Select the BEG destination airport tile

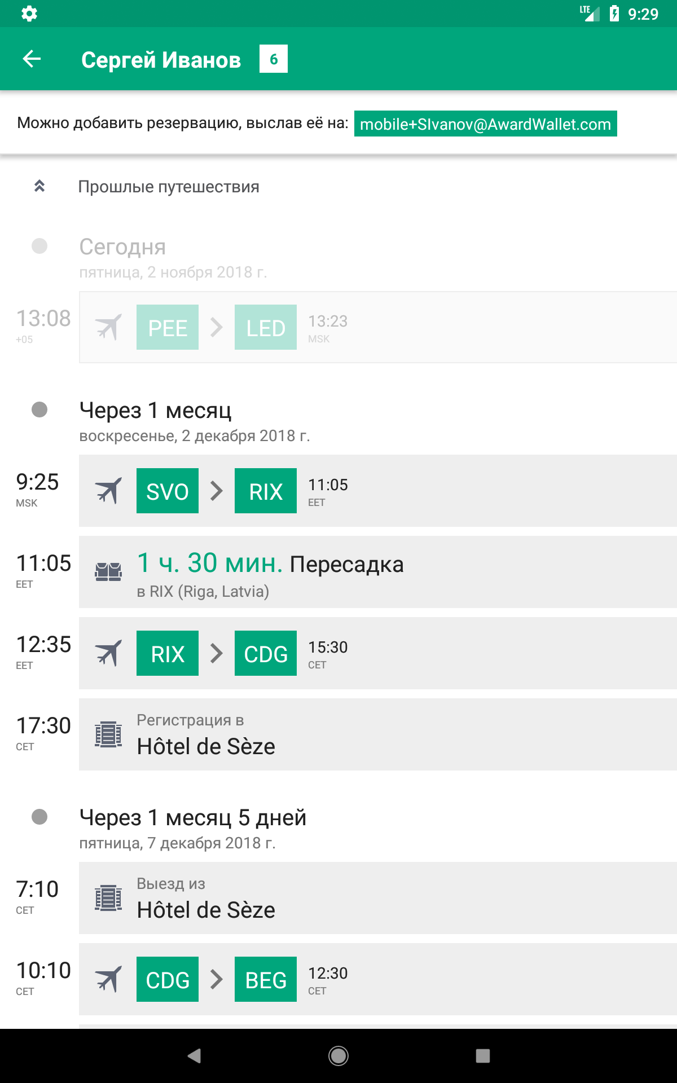(266, 979)
